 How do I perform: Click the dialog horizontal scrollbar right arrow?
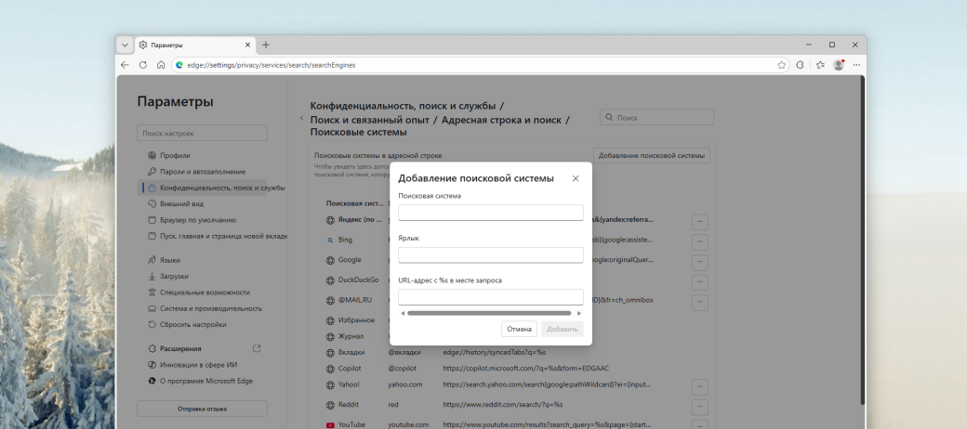pos(579,313)
